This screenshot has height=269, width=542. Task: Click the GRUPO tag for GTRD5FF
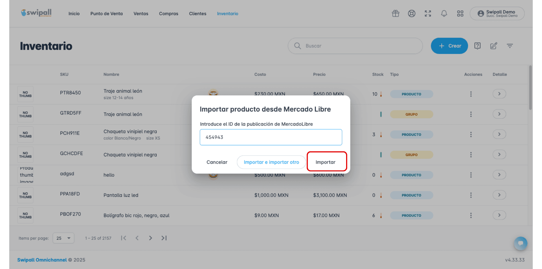[x=412, y=114]
